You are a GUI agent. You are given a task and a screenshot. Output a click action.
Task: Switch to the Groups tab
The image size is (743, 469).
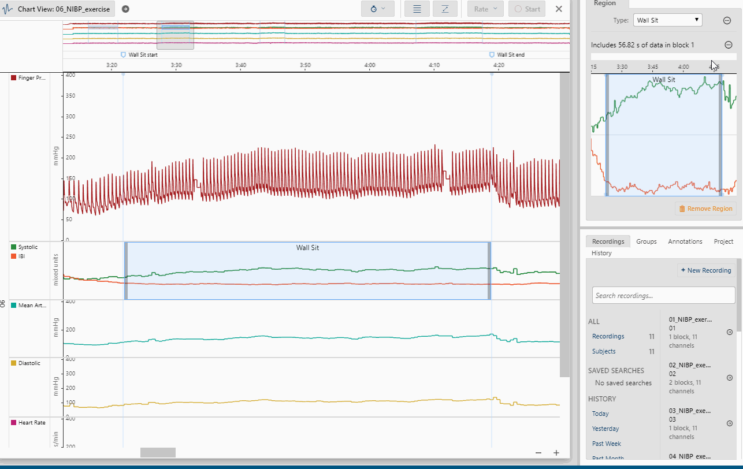646,241
